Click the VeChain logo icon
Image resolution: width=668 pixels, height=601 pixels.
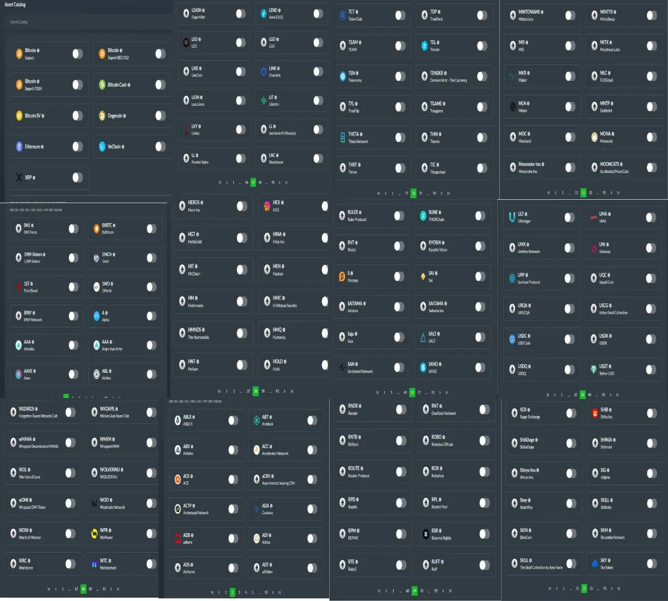[x=102, y=147]
